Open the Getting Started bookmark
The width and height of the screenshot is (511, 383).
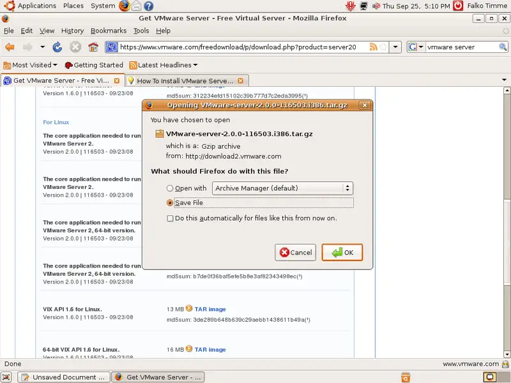94,65
